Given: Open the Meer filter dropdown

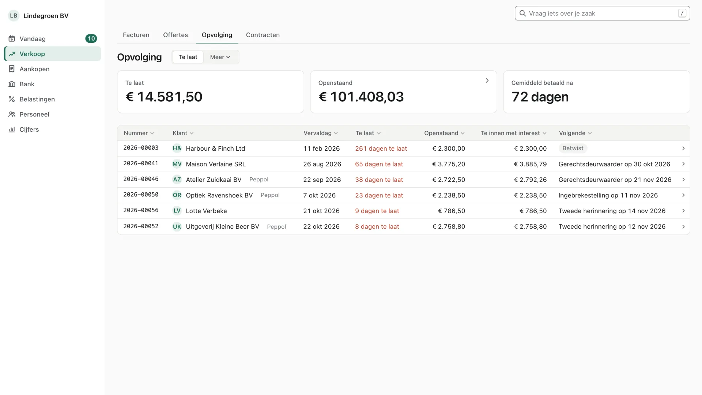Looking at the screenshot, I should coord(220,57).
